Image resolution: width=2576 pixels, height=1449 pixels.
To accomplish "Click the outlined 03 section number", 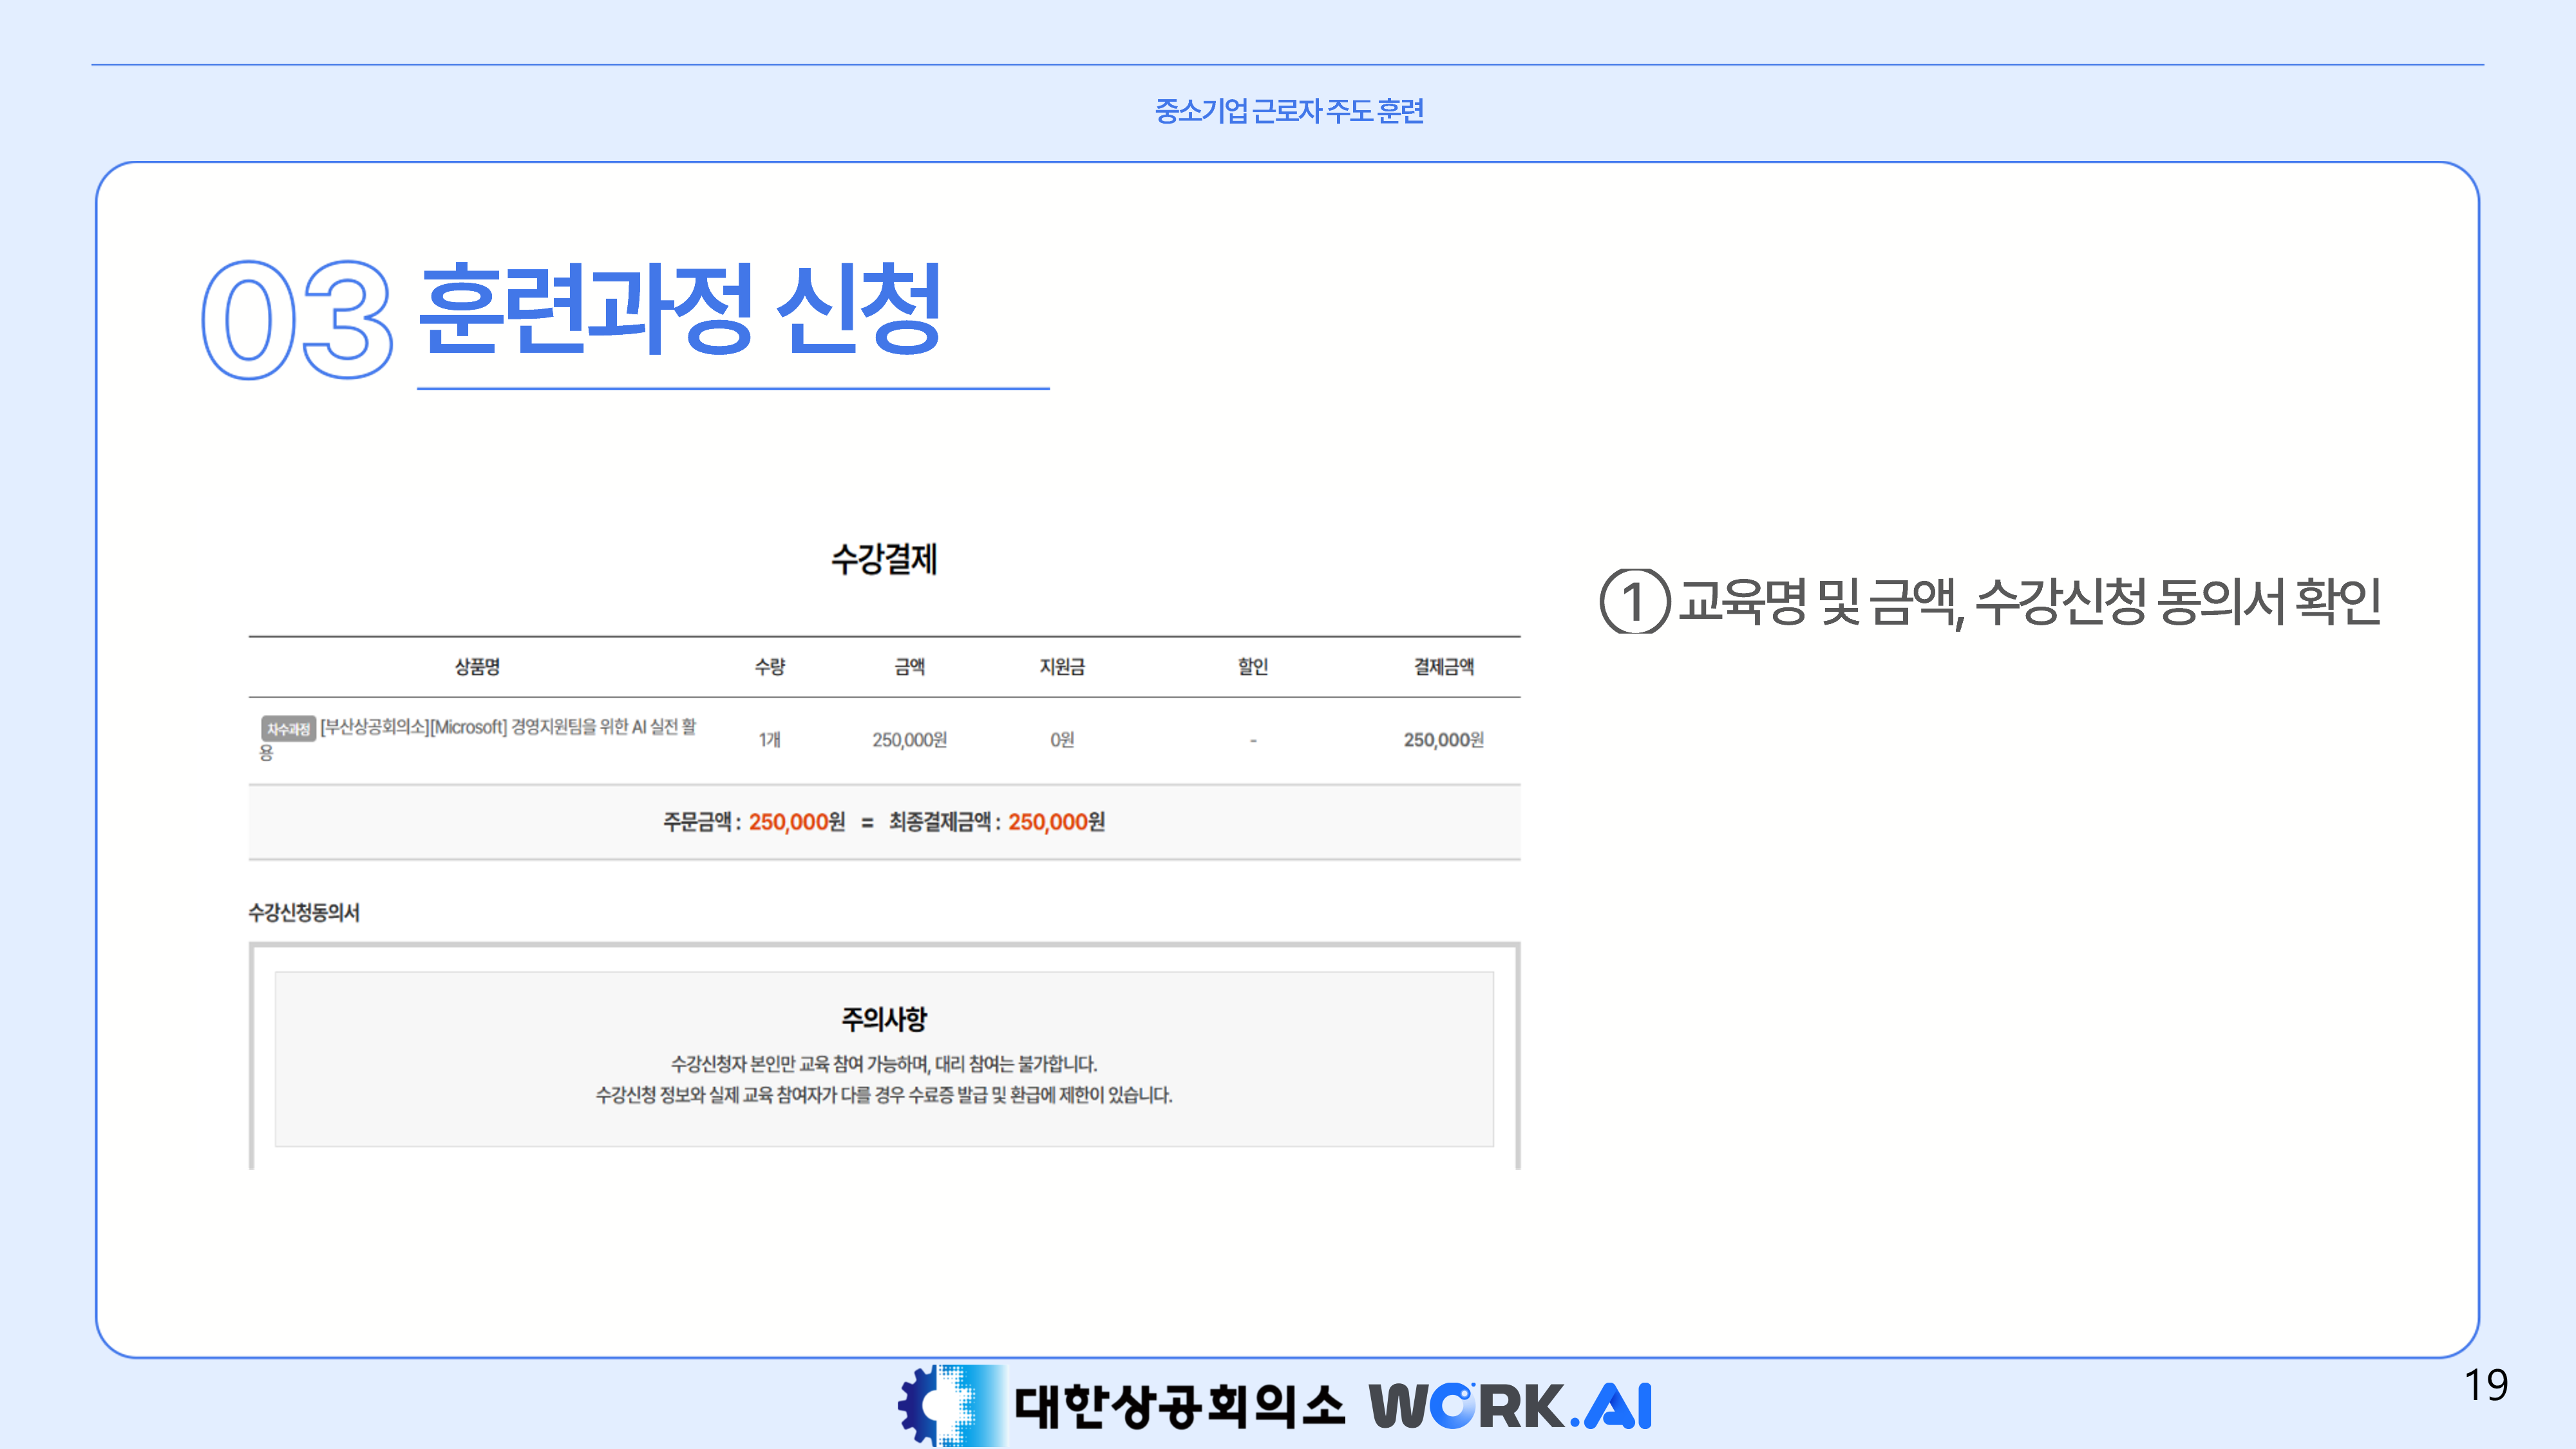I will point(297,320).
